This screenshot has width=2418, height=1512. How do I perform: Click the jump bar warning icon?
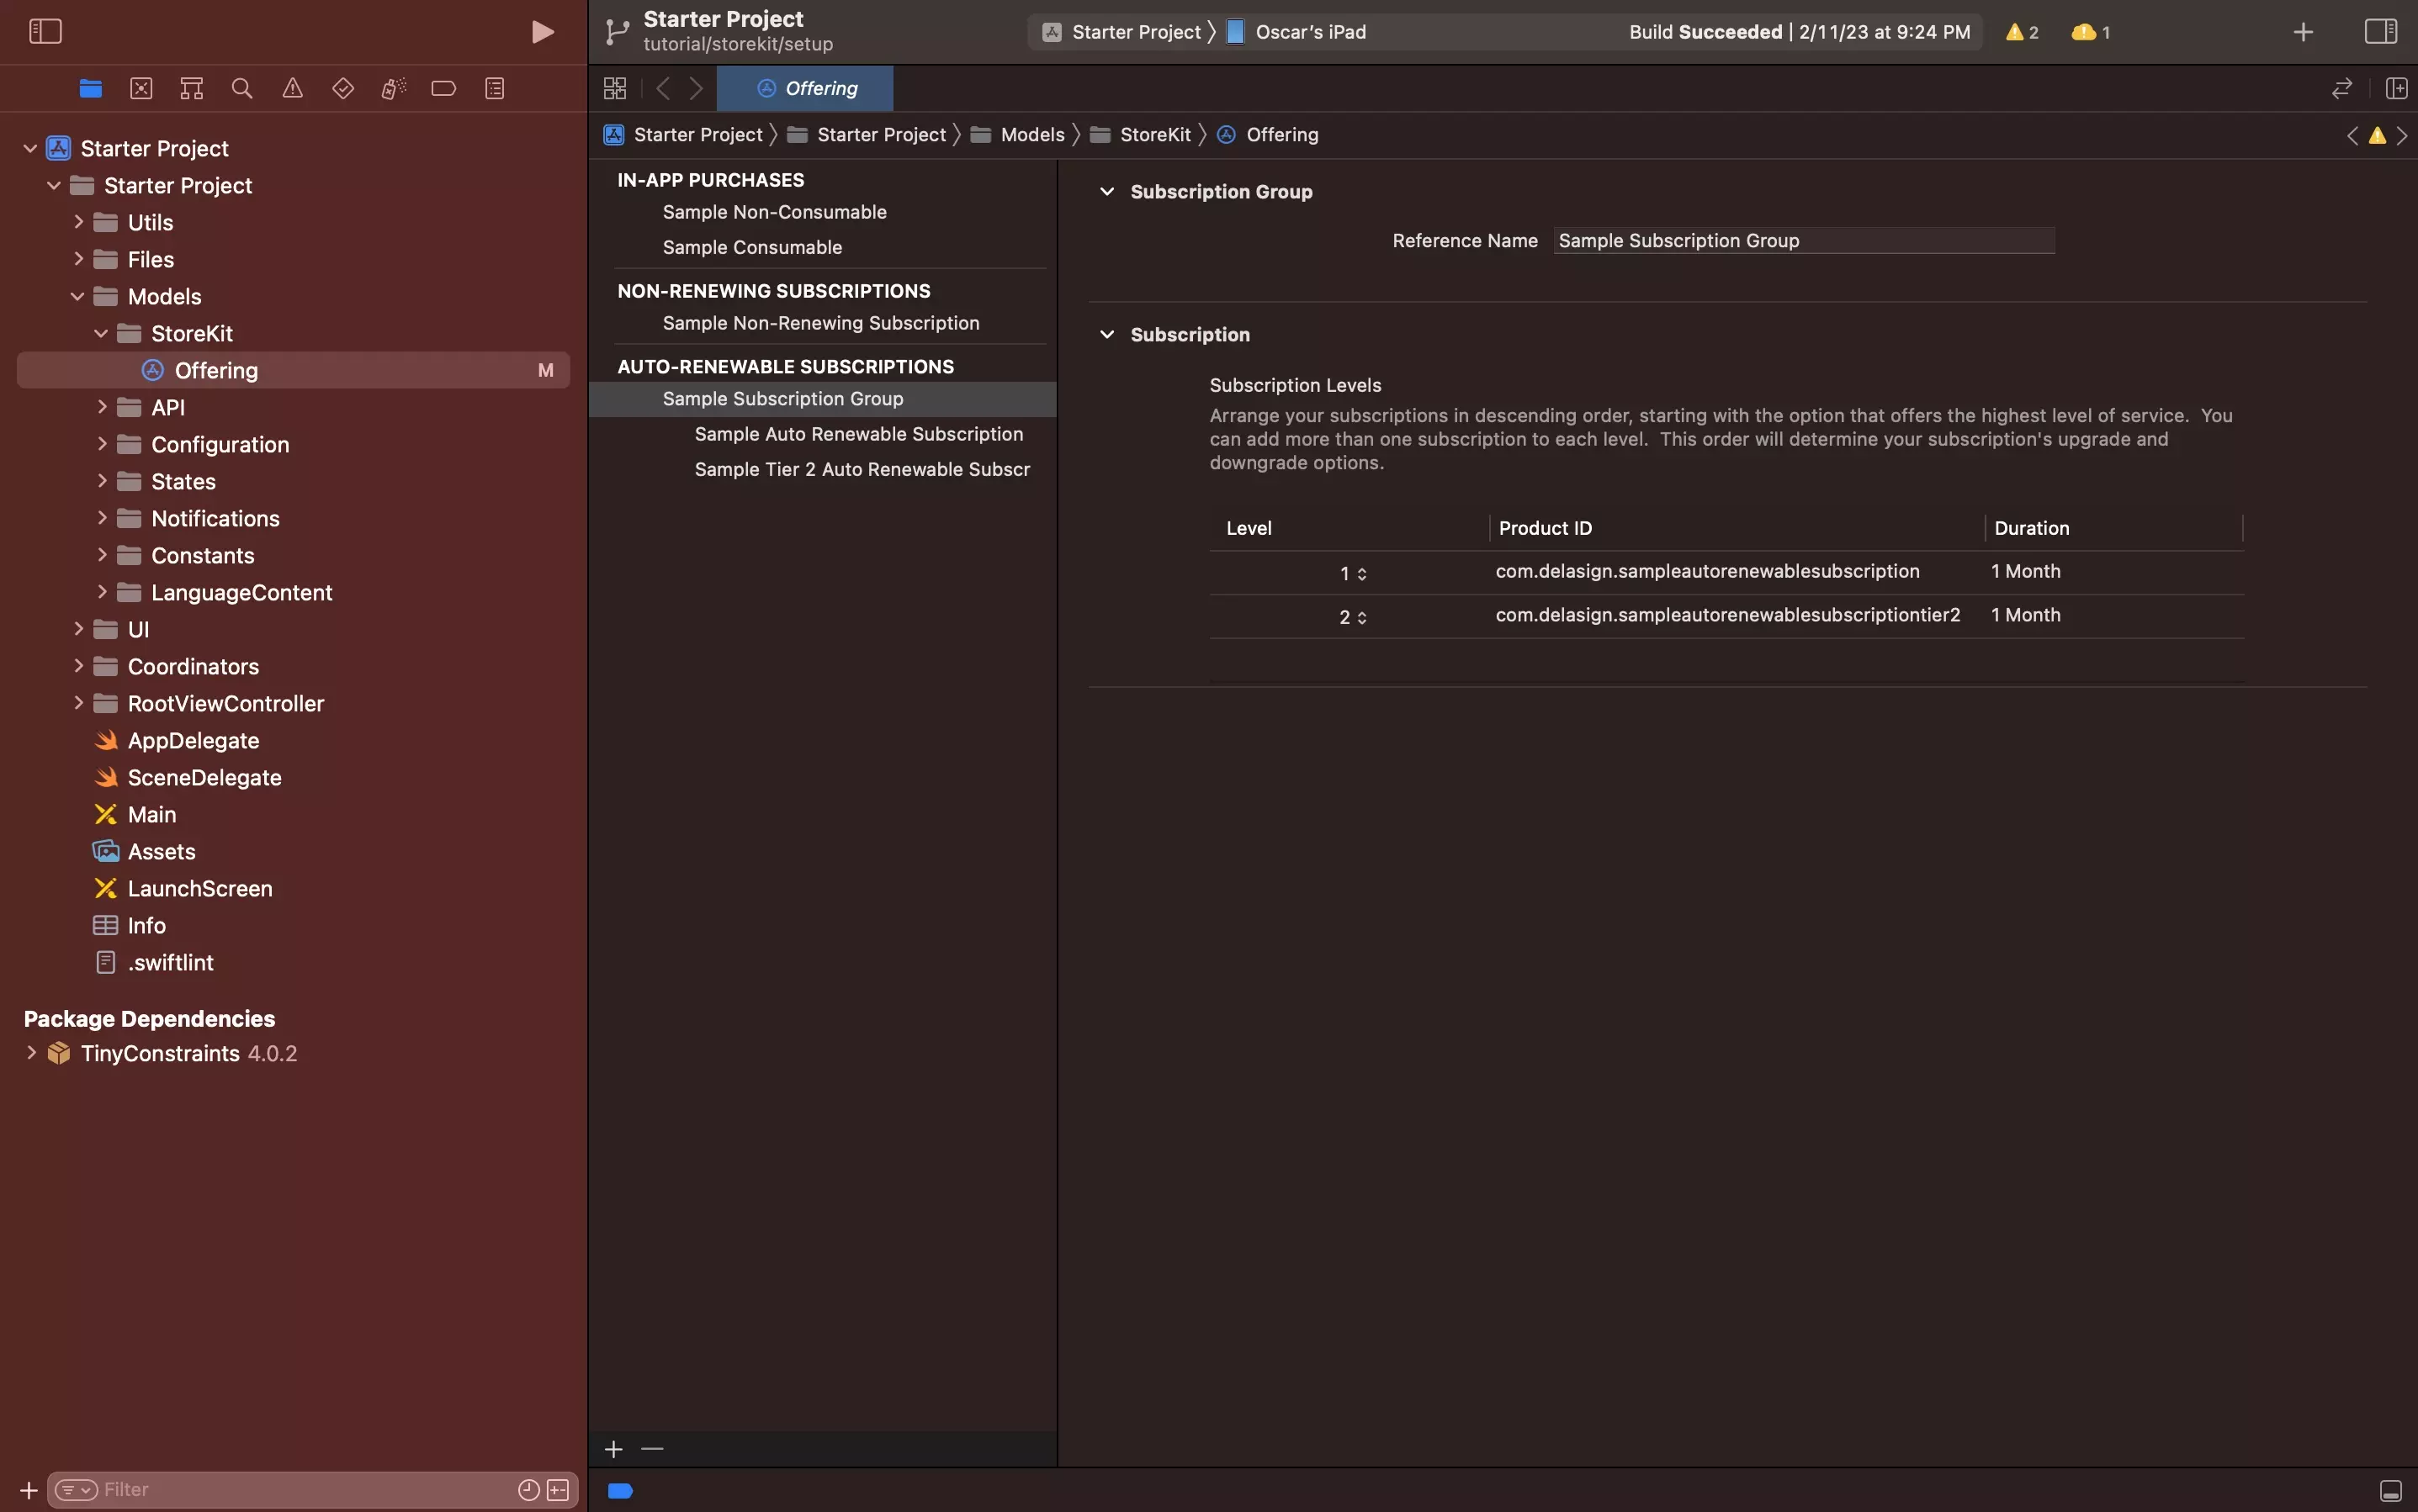(x=2377, y=135)
